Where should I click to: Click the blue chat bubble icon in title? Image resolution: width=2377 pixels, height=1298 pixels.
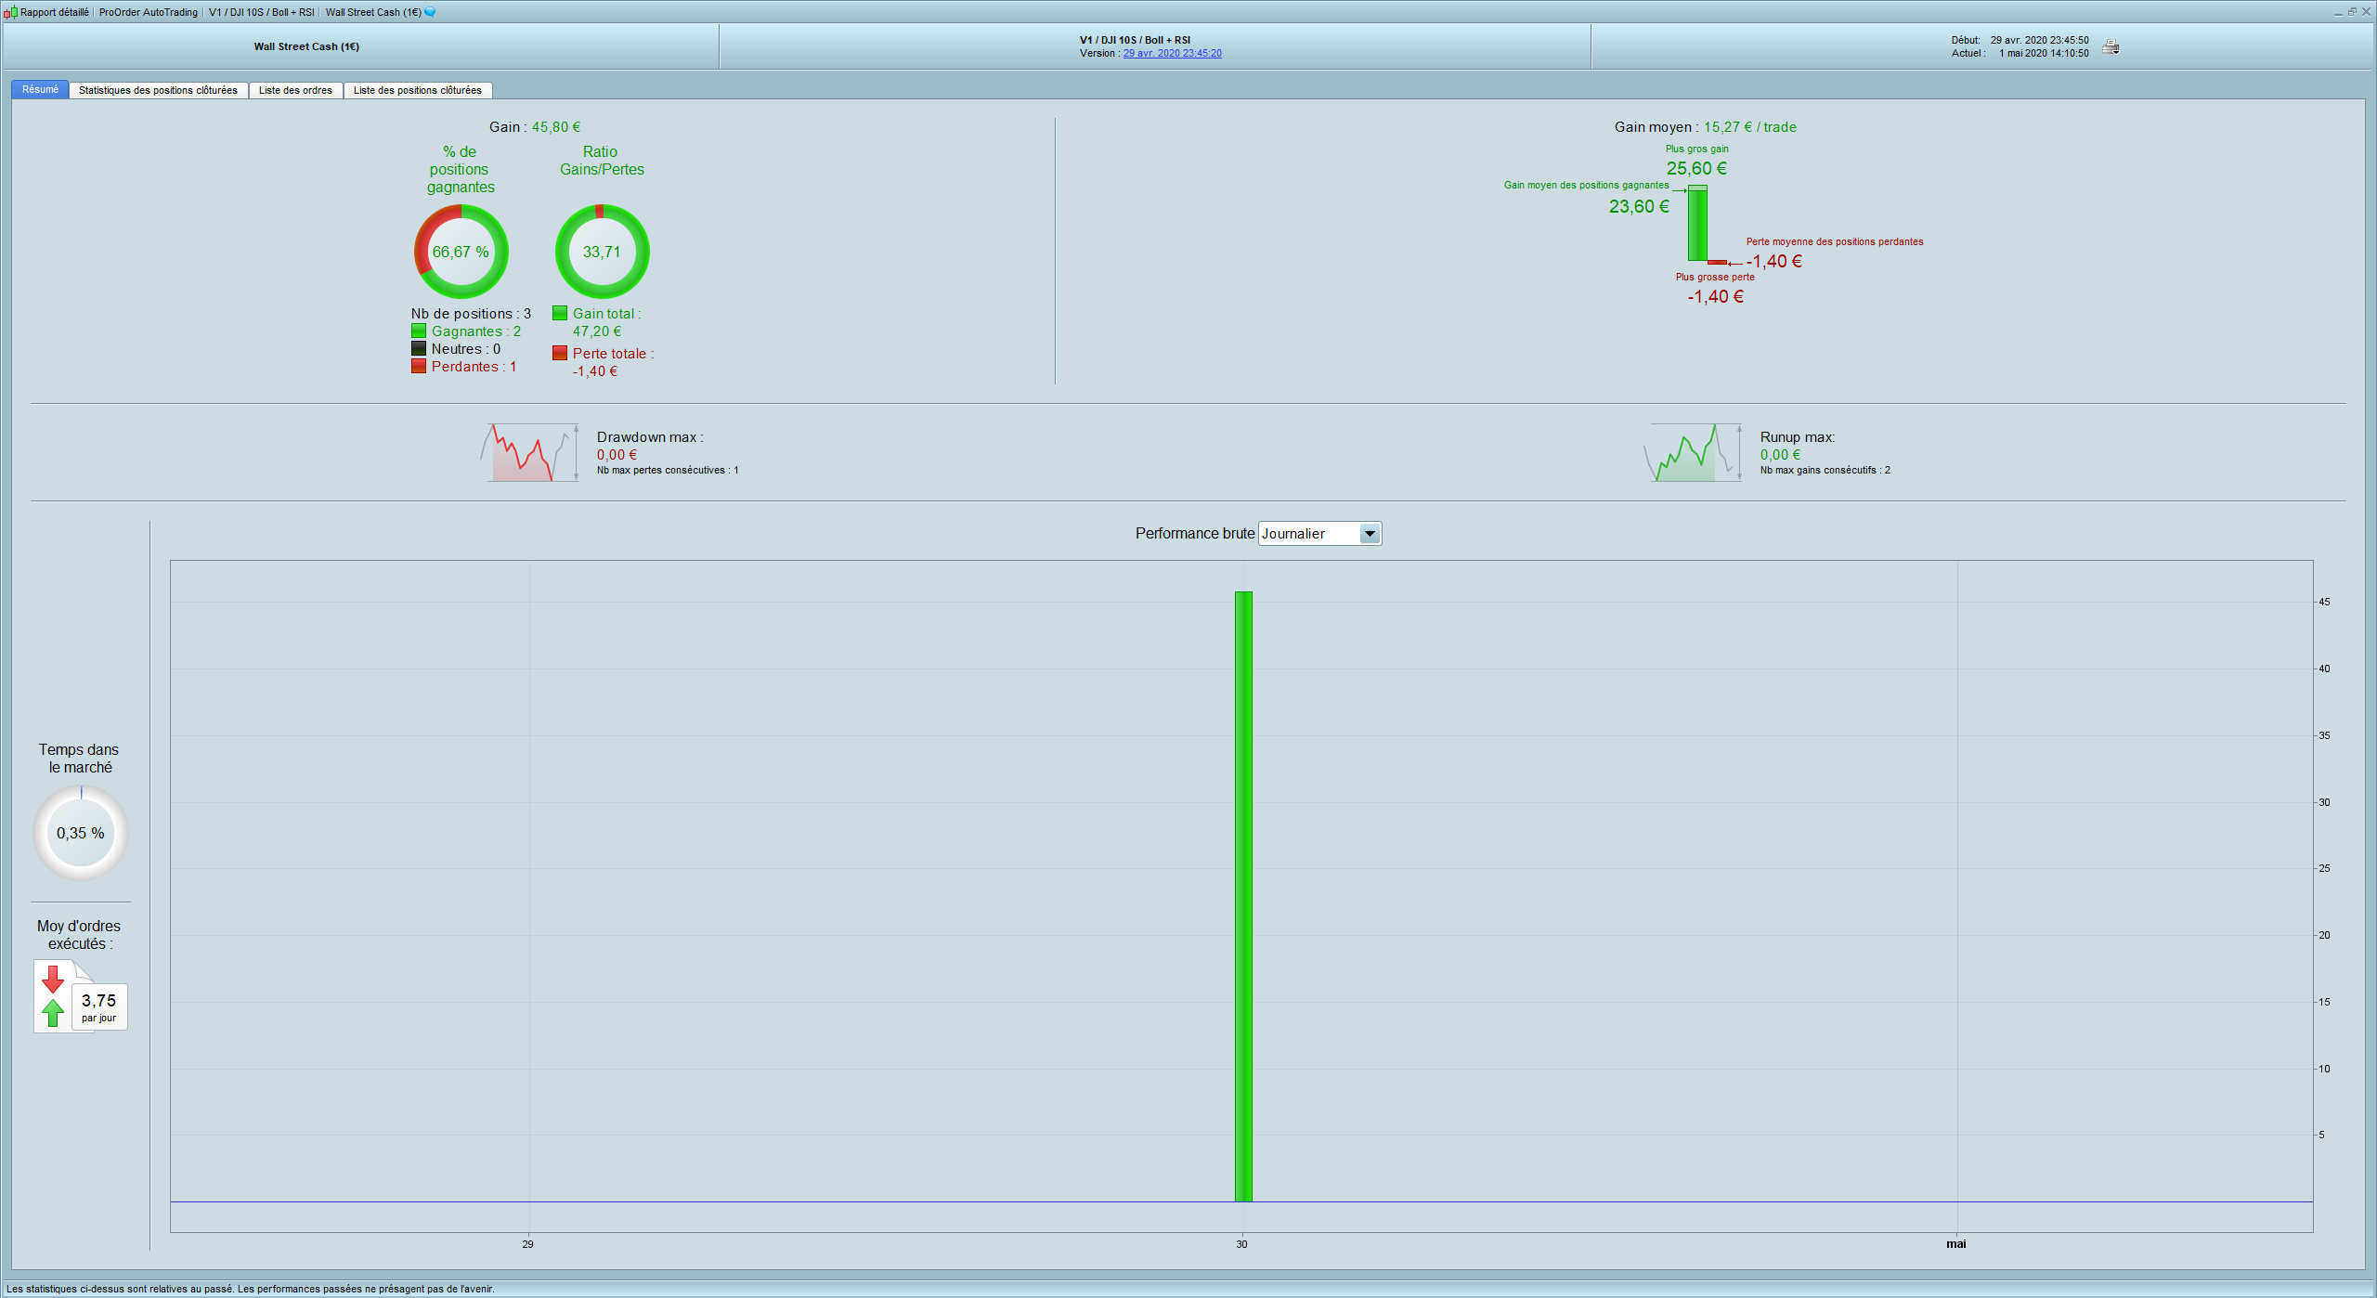(430, 12)
